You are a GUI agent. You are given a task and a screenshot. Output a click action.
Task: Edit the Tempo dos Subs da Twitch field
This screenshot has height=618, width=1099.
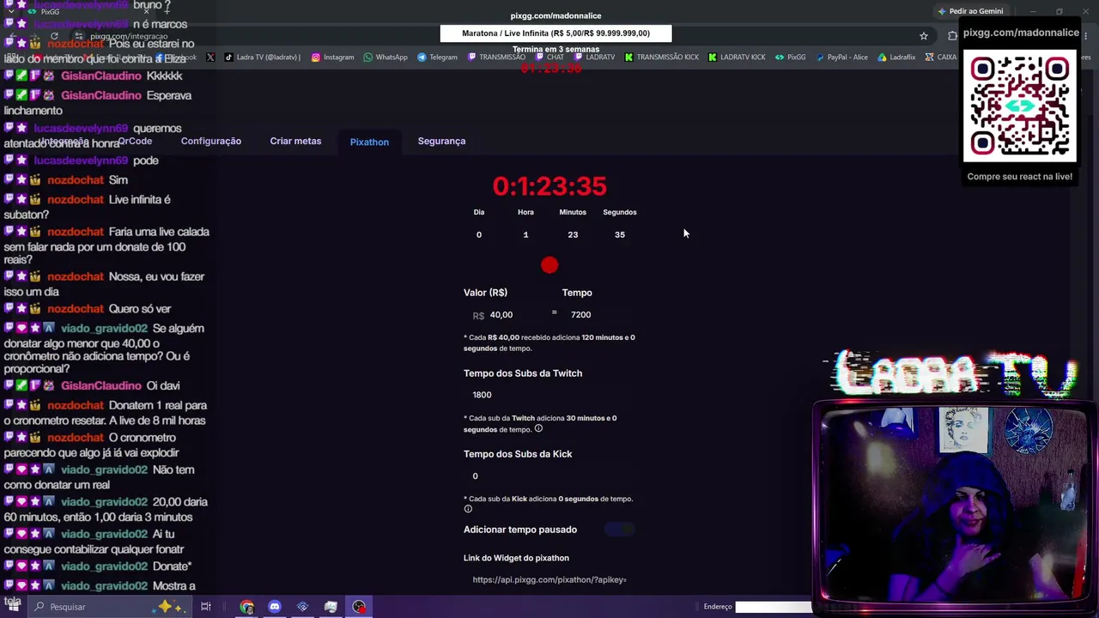(549, 395)
